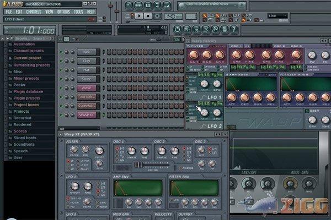Image resolution: width=331 pixels, height=220 pixels.
Task: Select square wave for Wasp LFO 2
Action: (207, 103)
